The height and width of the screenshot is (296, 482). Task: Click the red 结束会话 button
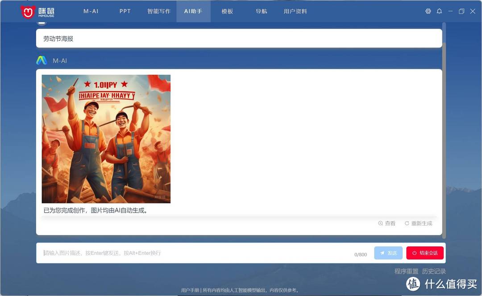tap(425, 253)
